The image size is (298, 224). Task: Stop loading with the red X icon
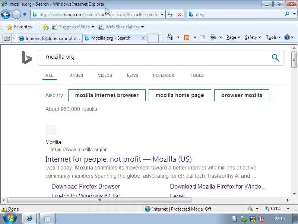(180, 15)
